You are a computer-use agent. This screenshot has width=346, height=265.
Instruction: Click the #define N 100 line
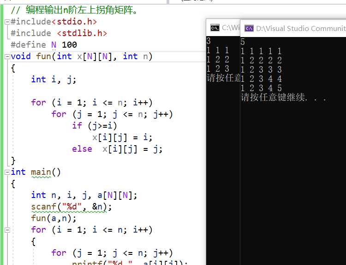[44, 45]
